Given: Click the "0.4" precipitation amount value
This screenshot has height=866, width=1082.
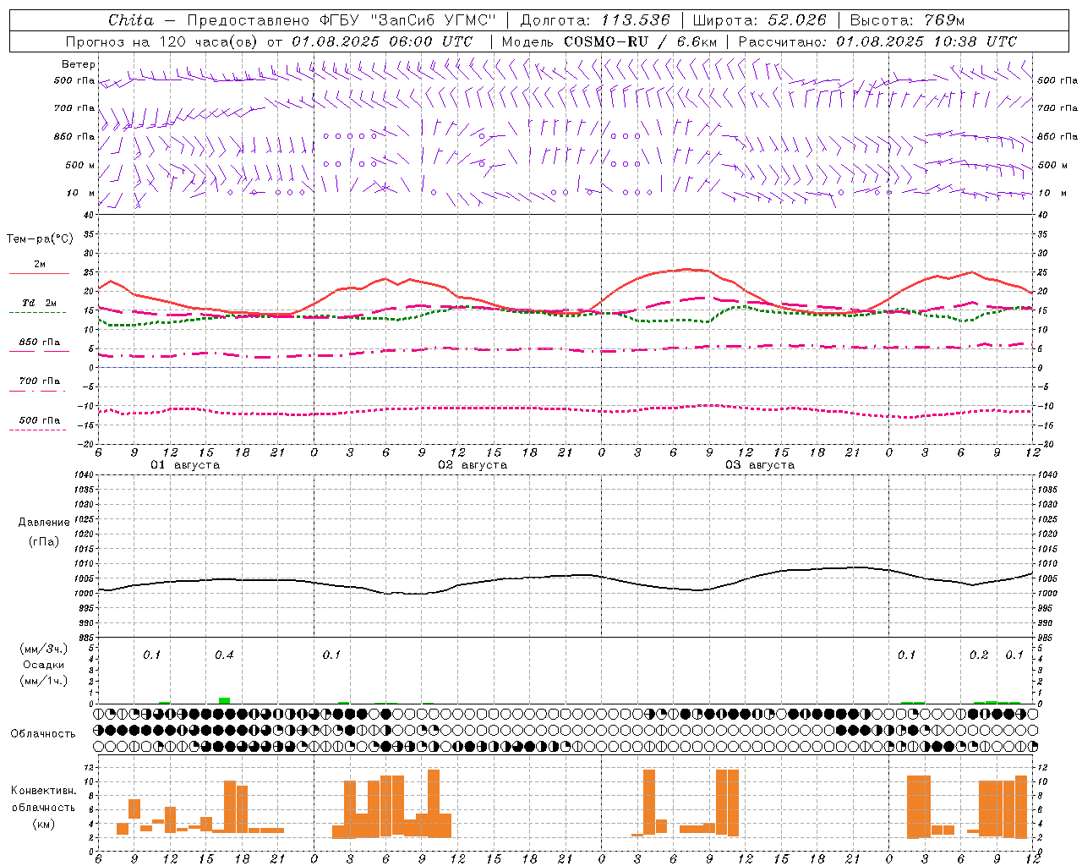Looking at the screenshot, I should pyautogui.click(x=224, y=655).
